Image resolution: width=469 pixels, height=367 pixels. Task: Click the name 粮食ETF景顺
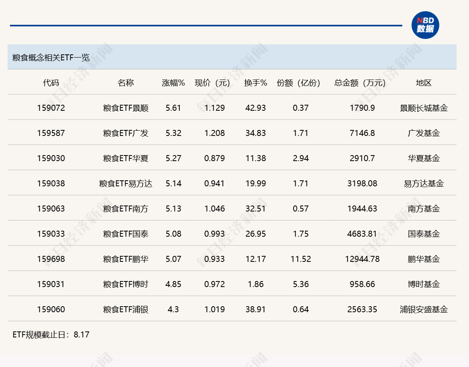125,108
